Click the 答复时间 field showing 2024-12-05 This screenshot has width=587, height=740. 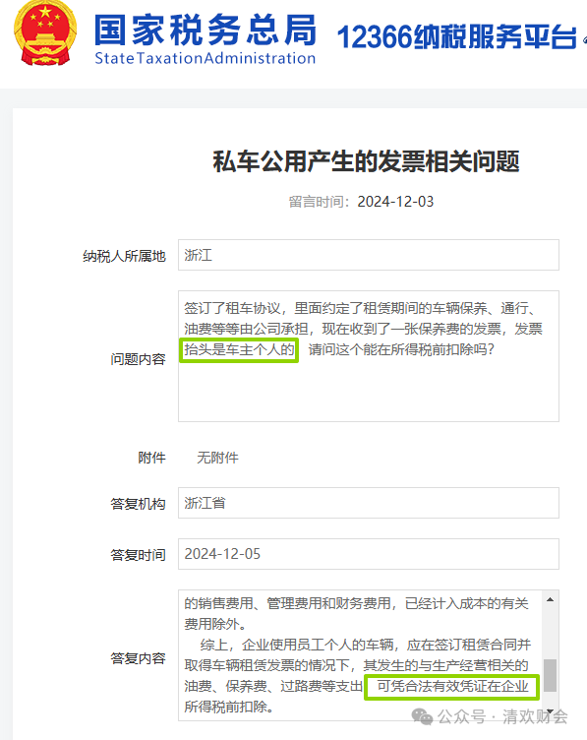coord(369,554)
